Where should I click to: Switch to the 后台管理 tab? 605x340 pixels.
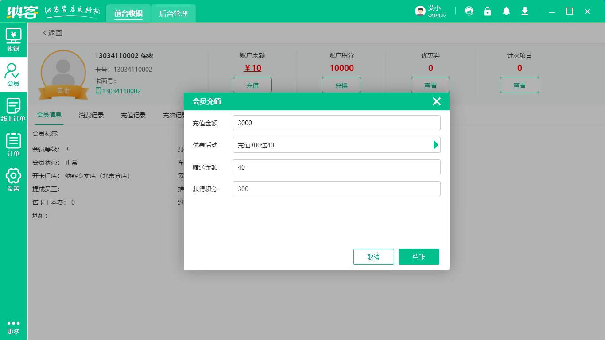(x=173, y=13)
